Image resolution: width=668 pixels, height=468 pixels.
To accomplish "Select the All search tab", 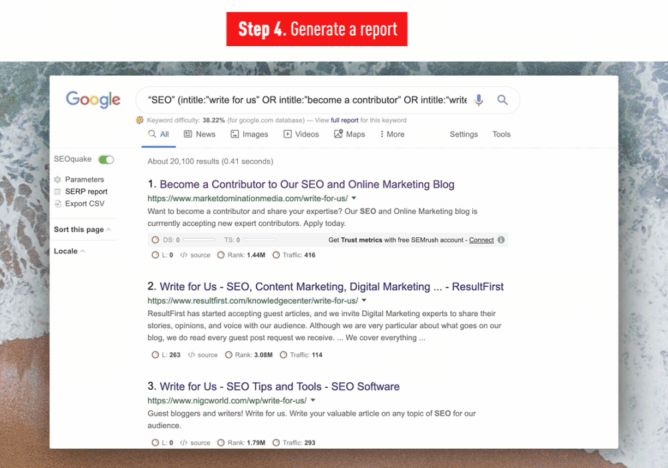I will click(158, 134).
